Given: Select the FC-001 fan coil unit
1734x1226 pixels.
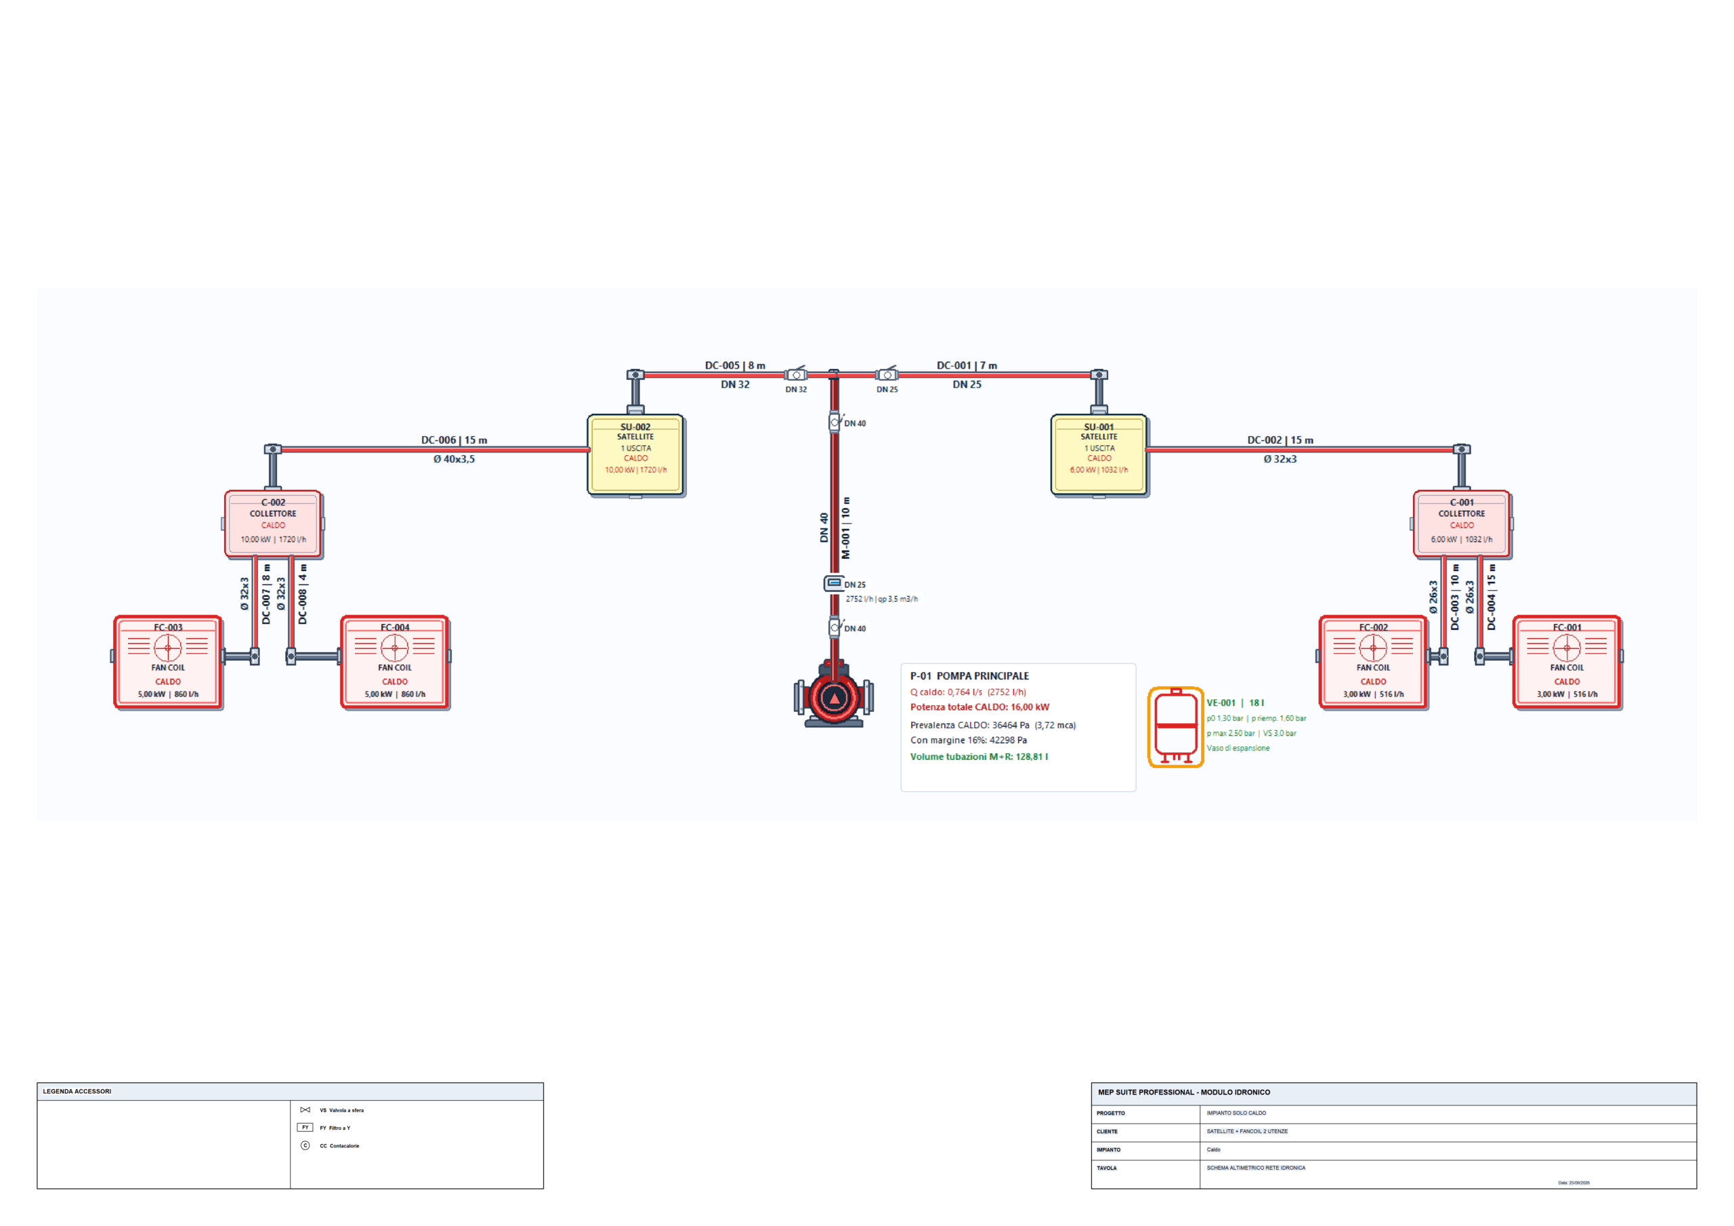Looking at the screenshot, I should [1567, 662].
